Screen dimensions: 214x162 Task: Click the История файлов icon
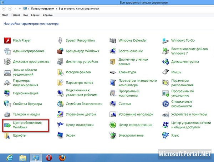pos(60,72)
